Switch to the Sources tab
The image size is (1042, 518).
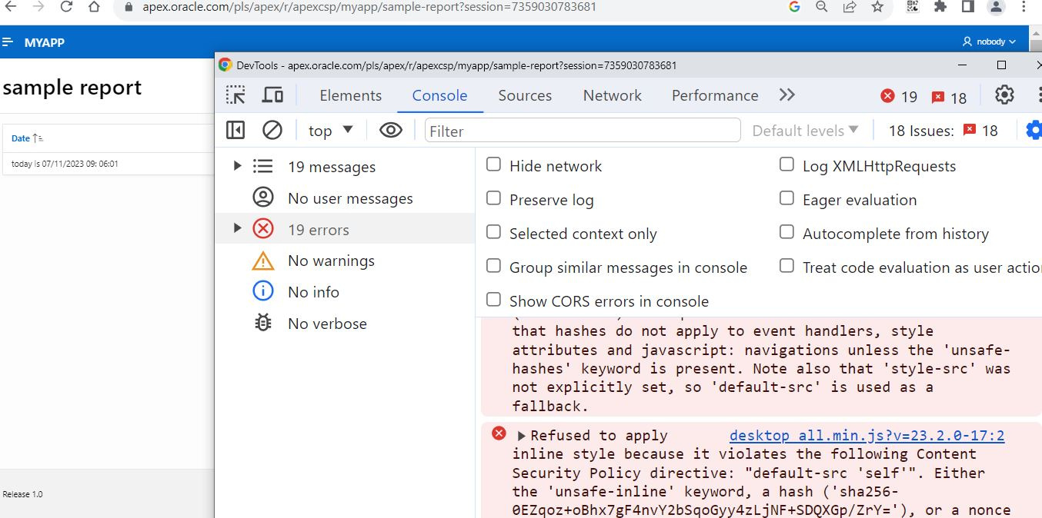525,95
